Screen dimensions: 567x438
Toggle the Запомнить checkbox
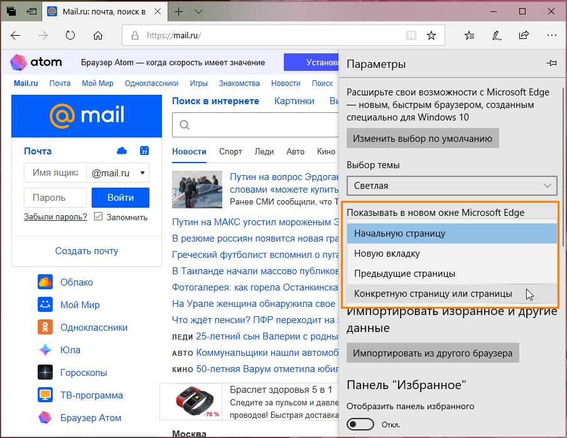(98, 216)
